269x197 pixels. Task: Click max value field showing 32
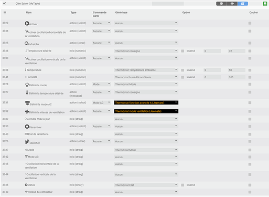[236, 51]
